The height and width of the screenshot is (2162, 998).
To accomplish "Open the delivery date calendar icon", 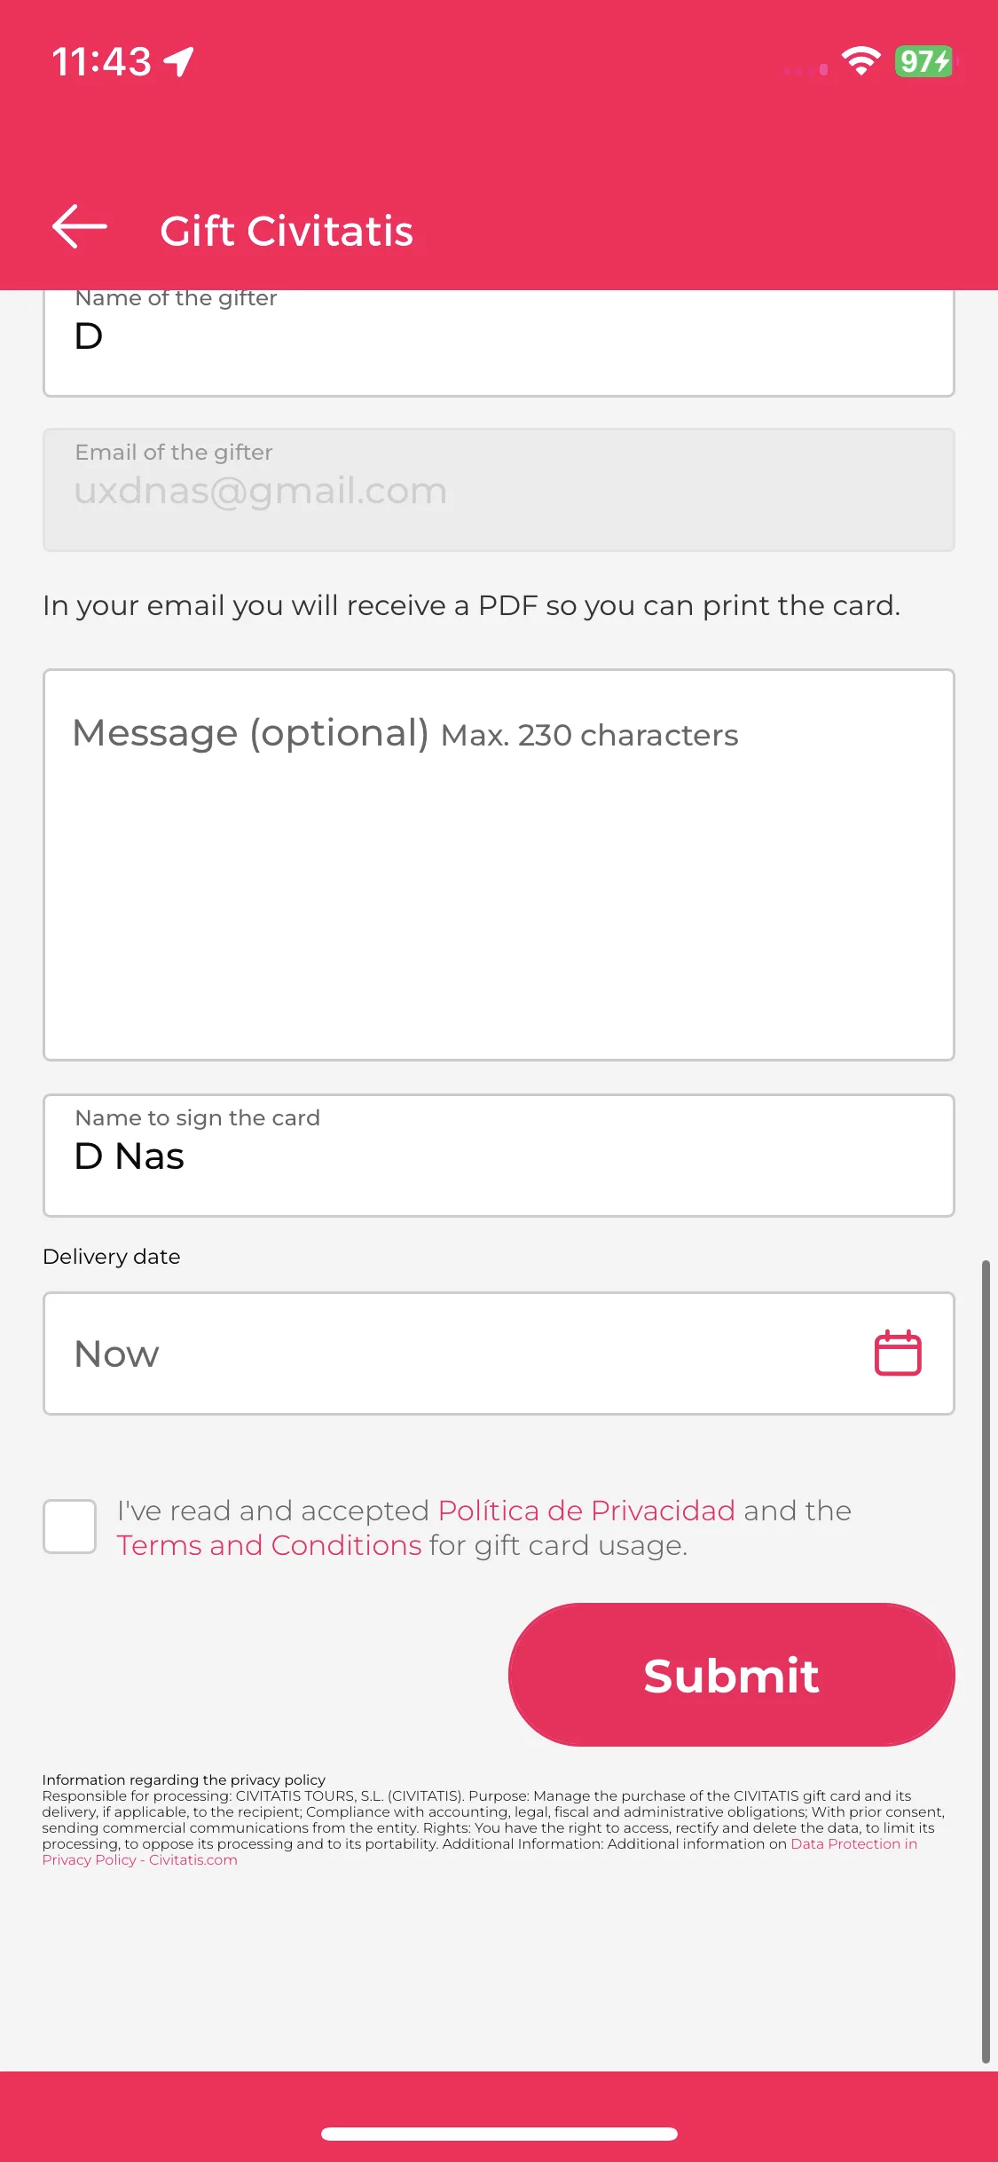I will tap(898, 1353).
